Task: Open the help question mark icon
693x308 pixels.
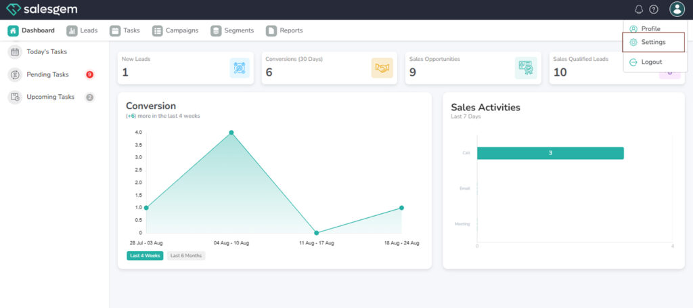Action: [x=654, y=9]
